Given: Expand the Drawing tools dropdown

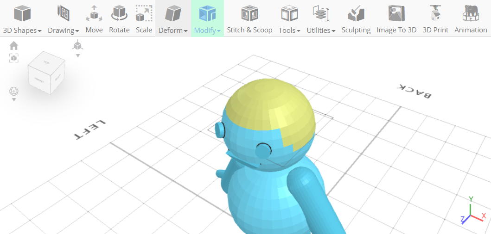Looking at the screenshot, I should [63, 19].
